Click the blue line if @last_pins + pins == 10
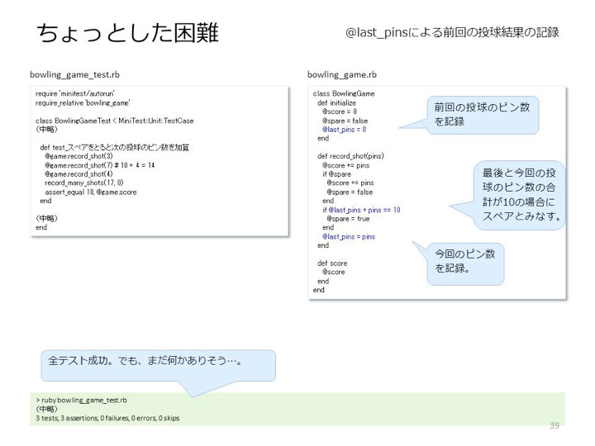Screen dimensions: 595x446 361,210
